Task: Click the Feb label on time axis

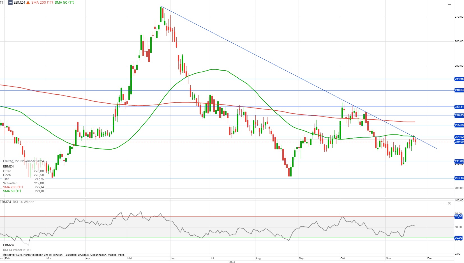Action: click(x=8, y=259)
